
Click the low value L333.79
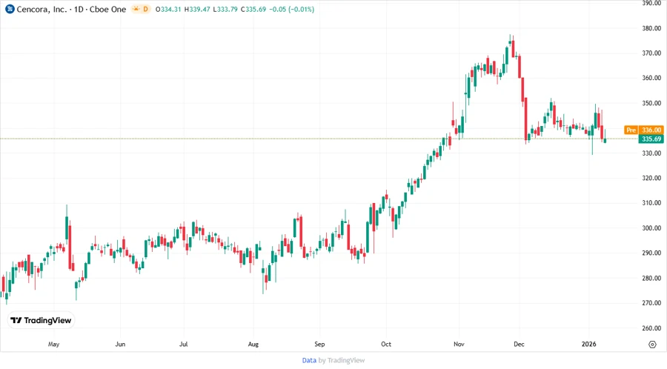(225, 9)
